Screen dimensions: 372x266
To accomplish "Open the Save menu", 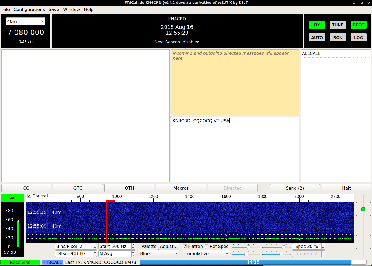I will (x=54, y=9).
